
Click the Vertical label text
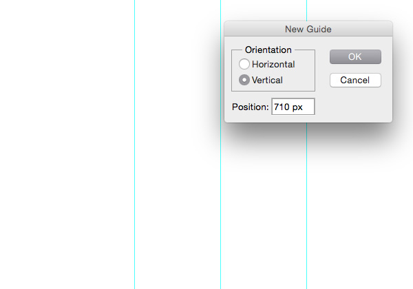point(267,80)
